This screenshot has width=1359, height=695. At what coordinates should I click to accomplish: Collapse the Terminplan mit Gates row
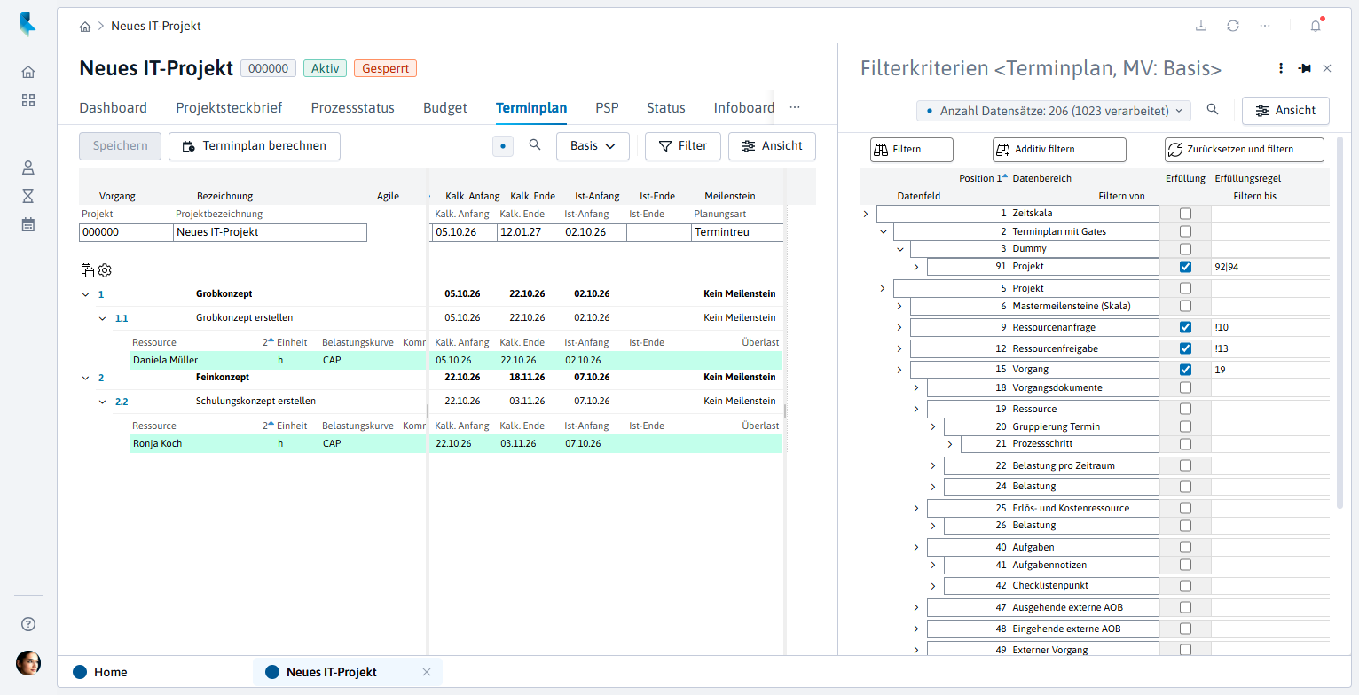(883, 231)
